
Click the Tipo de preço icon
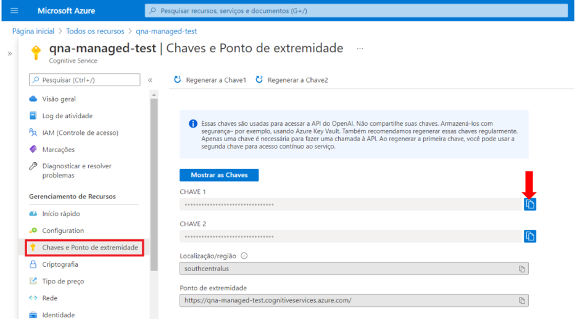coord(33,281)
